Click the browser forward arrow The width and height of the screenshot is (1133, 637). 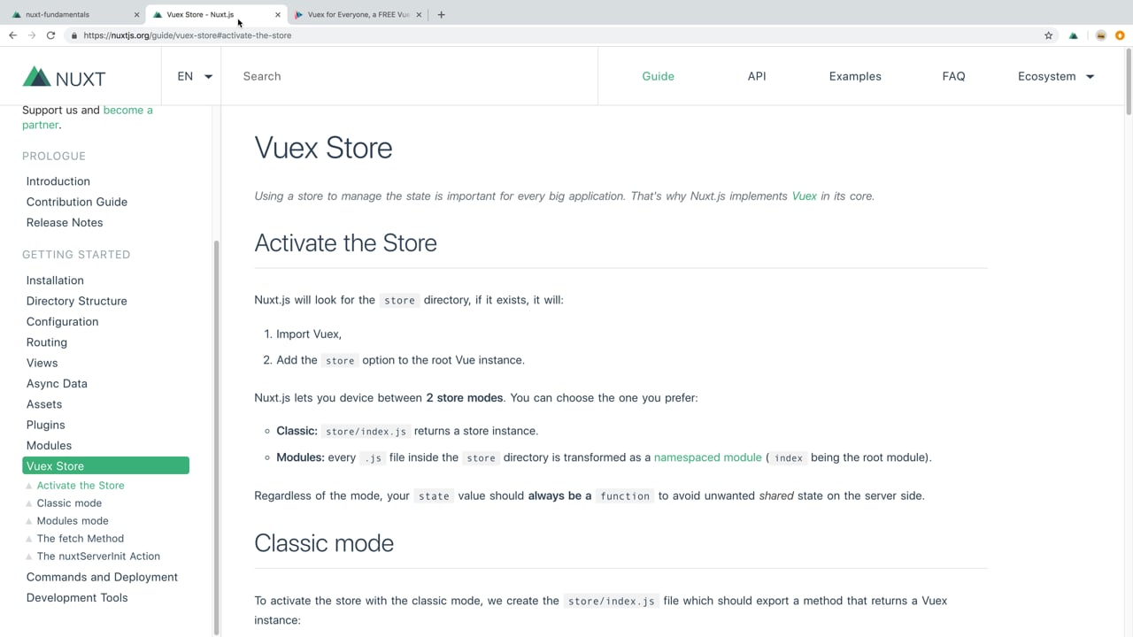coord(32,35)
